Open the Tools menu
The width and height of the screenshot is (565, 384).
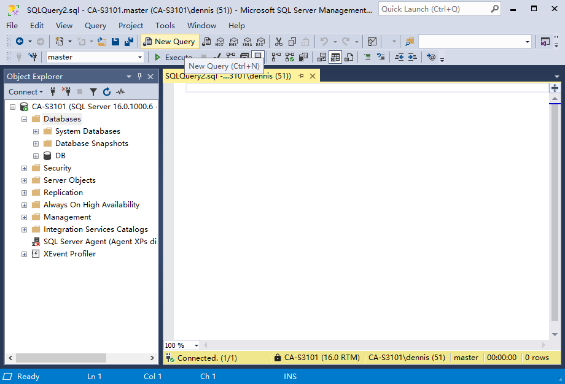click(165, 26)
